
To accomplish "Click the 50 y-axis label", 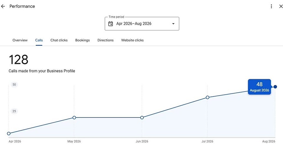I will pos(14,84).
